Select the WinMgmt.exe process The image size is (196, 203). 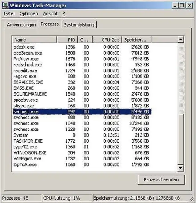click(x=82, y=159)
